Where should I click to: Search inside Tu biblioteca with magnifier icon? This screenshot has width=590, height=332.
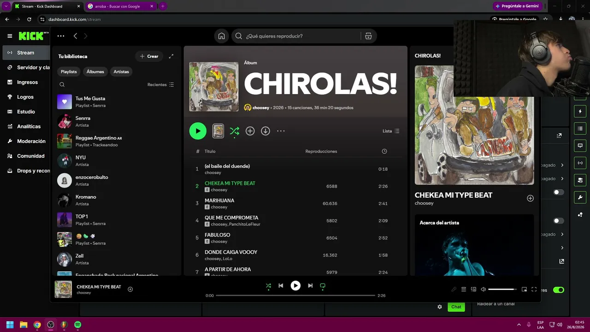click(x=62, y=84)
